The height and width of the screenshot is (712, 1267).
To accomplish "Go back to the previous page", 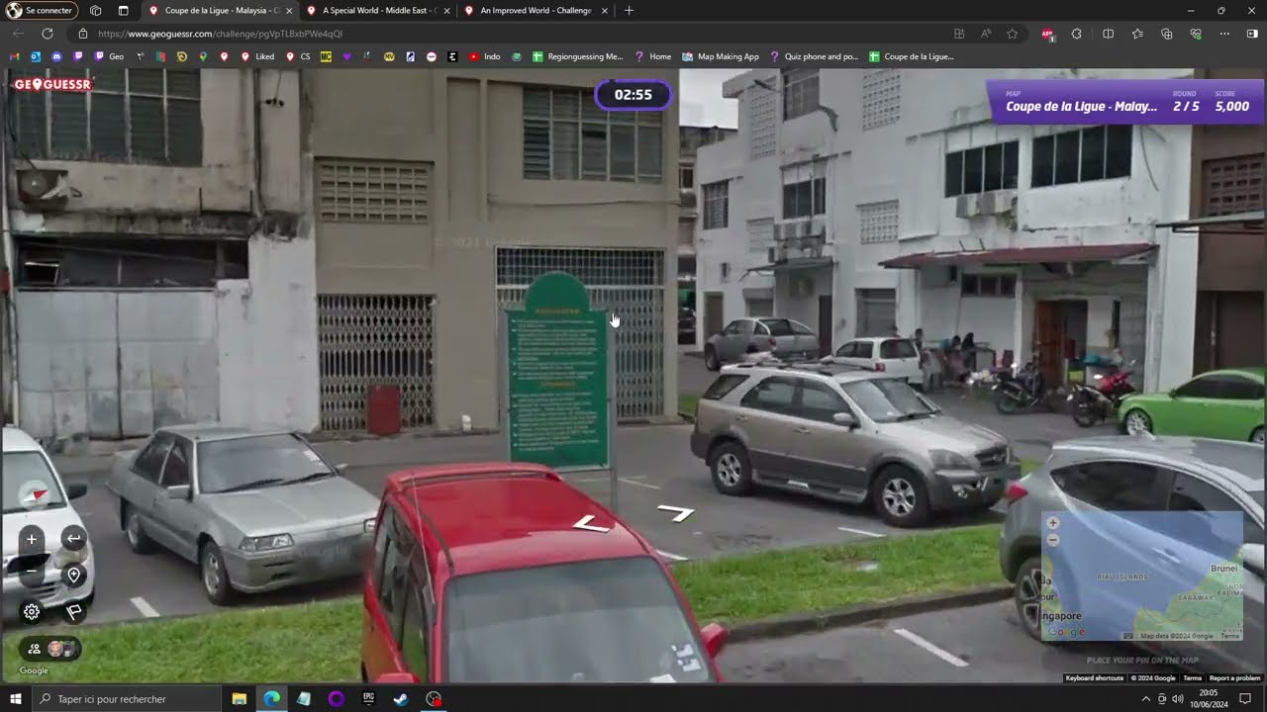I will (x=18, y=34).
